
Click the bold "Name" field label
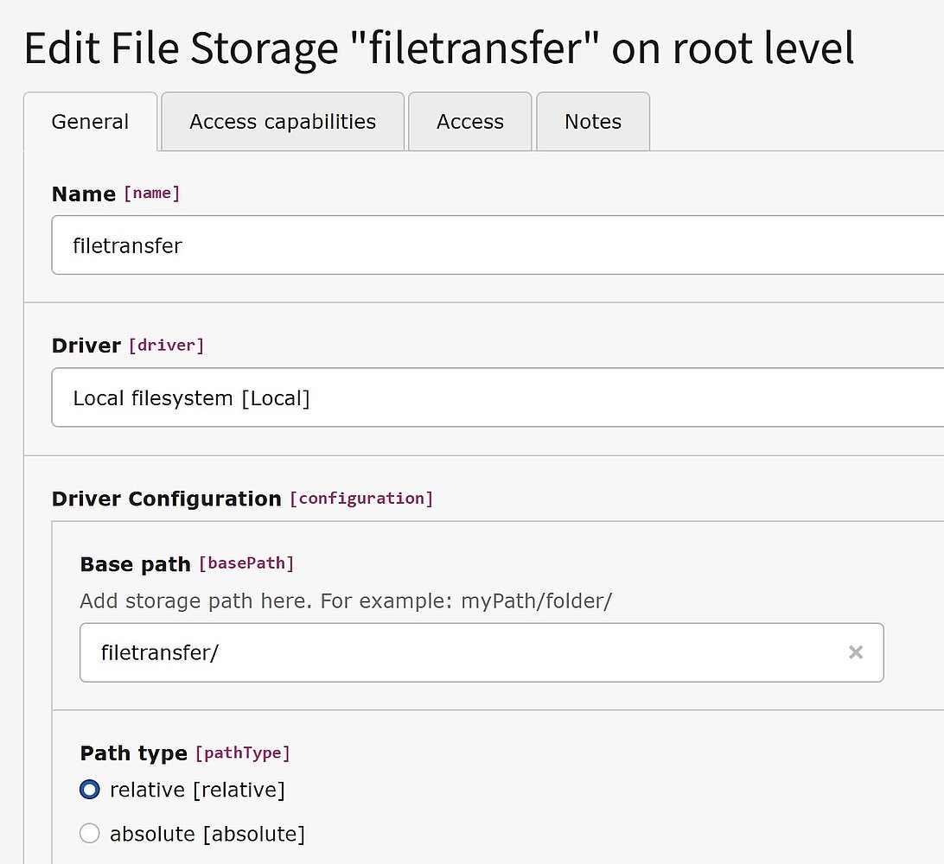tap(84, 194)
